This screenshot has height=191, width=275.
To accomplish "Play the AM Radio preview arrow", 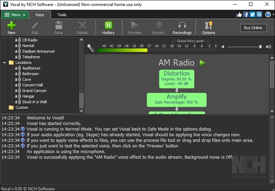I will tap(202, 63).
